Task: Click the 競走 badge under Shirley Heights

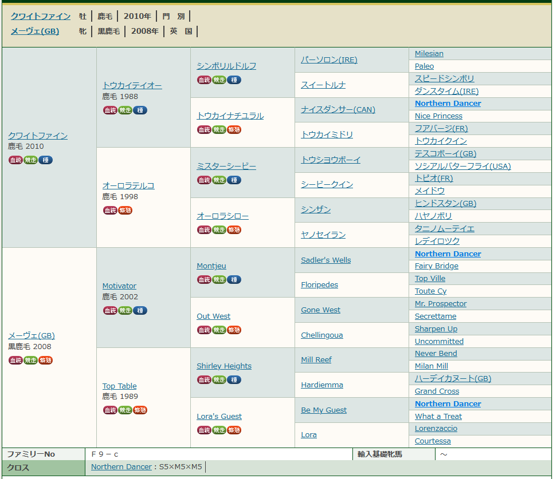Action: pos(219,380)
